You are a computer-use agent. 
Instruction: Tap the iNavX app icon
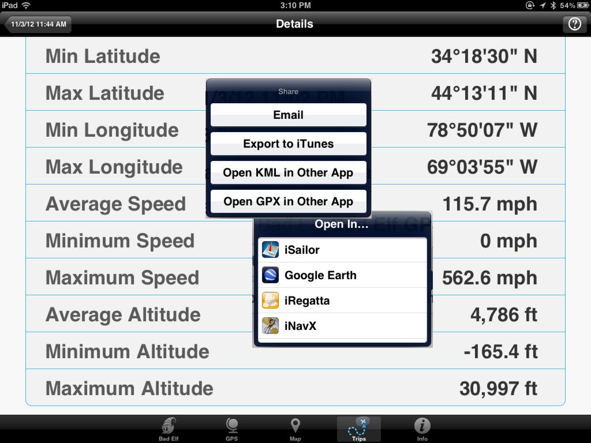[270, 326]
